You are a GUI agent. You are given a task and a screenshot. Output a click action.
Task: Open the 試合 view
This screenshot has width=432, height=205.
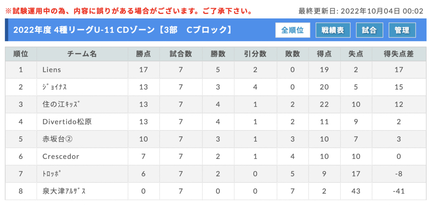tap(370, 30)
